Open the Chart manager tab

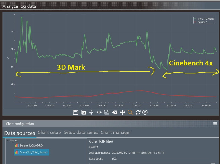116,132
